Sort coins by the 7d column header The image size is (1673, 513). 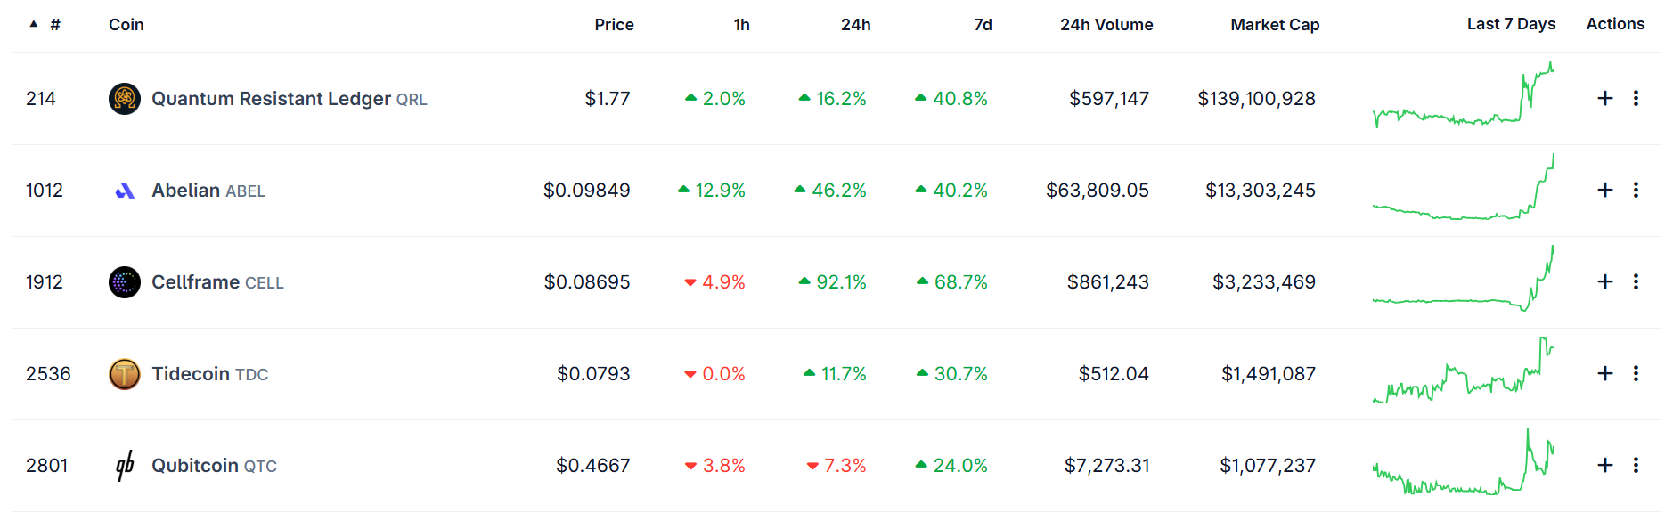[982, 25]
